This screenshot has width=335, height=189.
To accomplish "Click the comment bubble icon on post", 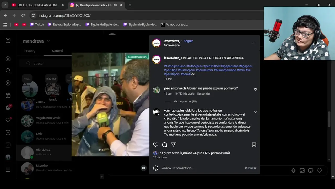I will coord(165,145).
